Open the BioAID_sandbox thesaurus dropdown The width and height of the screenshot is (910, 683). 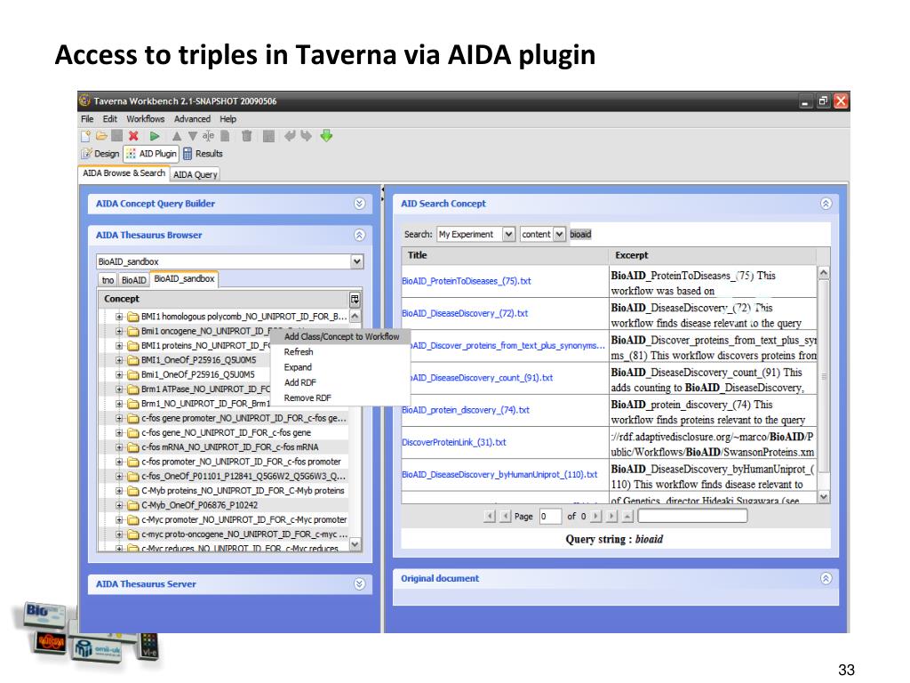357,261
